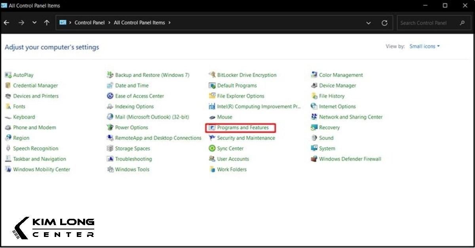Click the Windows Defender Firewall icon

coord(314,159)
